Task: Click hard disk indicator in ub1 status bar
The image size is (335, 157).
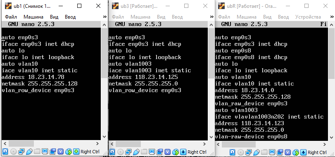Action: [x=5, y=152]
